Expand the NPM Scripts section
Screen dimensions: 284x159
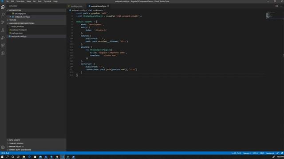point(36,140)
